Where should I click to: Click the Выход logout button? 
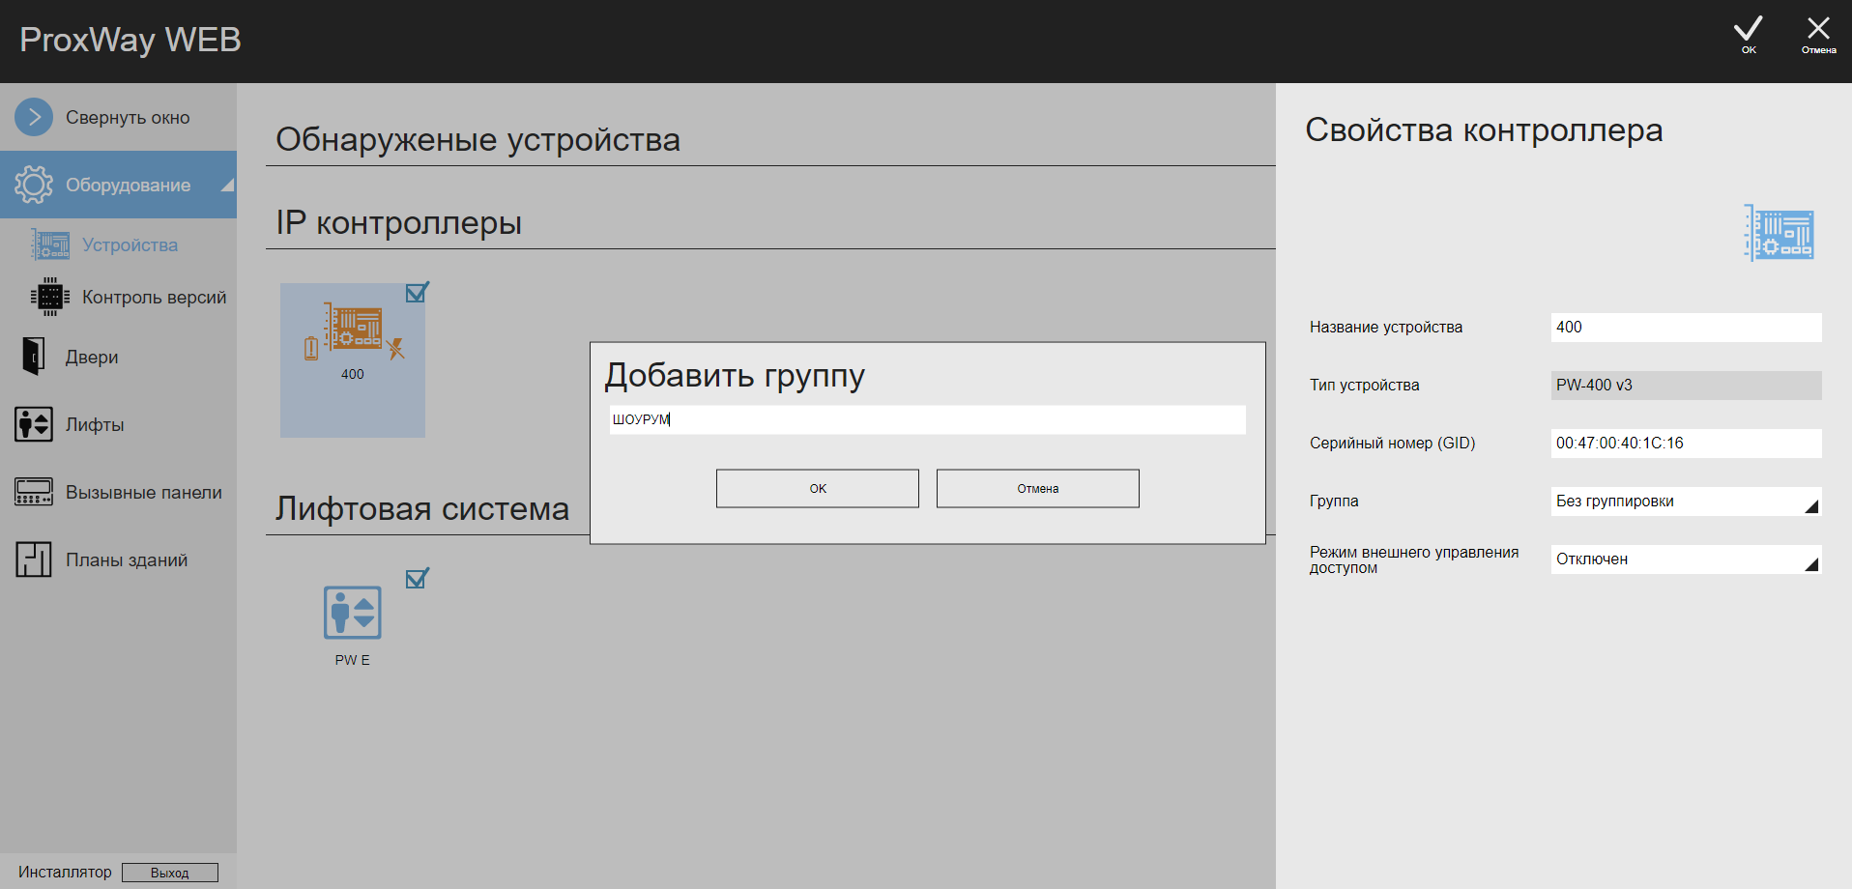tap(170, 873)
